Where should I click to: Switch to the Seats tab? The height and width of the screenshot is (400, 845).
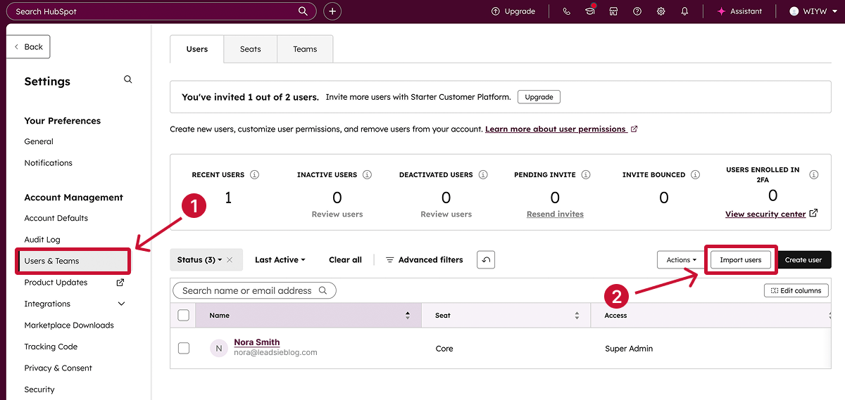pyautogui.click(x=250, y=49)
